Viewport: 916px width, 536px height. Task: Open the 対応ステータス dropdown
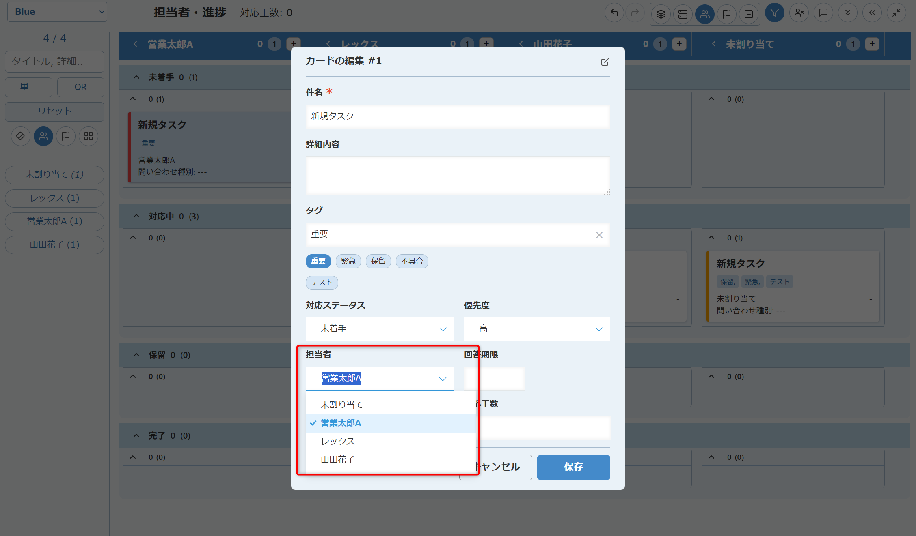click(380, 329)
